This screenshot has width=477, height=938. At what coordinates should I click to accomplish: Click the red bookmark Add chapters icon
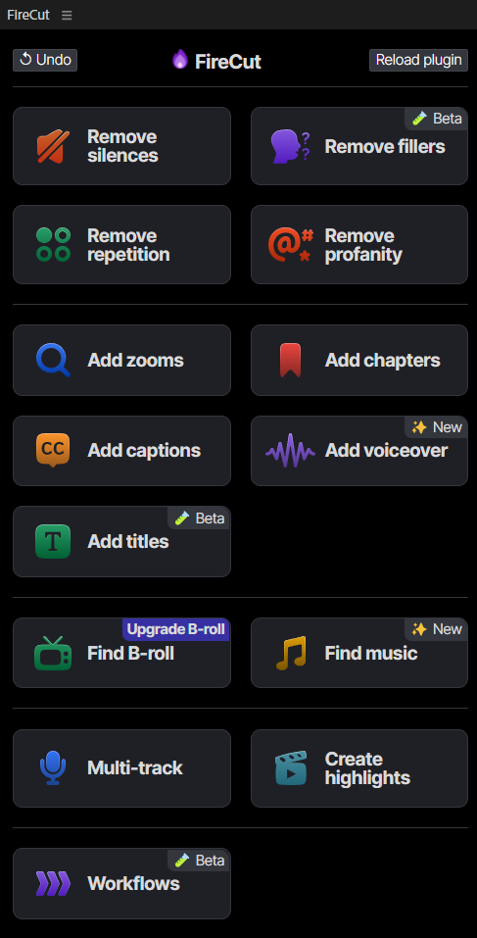[x=291, y=360]
